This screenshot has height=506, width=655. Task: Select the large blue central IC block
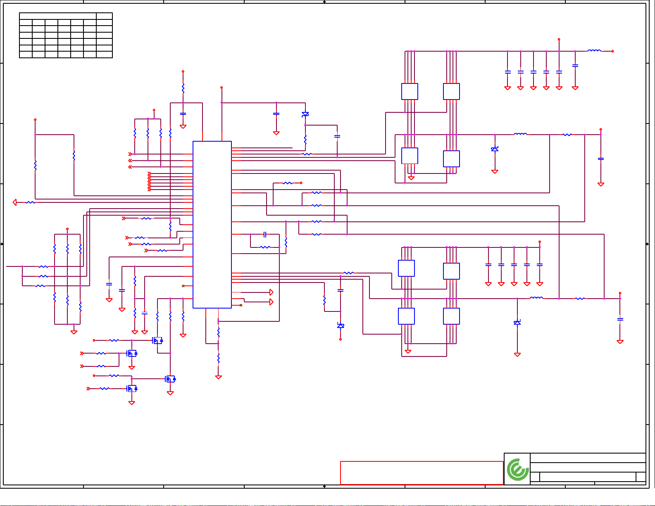coord(212,225)
